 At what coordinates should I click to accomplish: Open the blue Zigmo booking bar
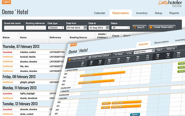coord(135,114)
